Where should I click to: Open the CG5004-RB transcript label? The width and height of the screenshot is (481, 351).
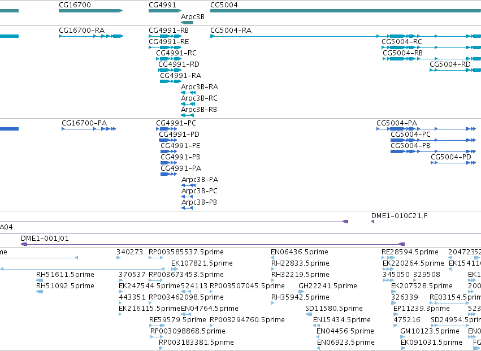403,53
